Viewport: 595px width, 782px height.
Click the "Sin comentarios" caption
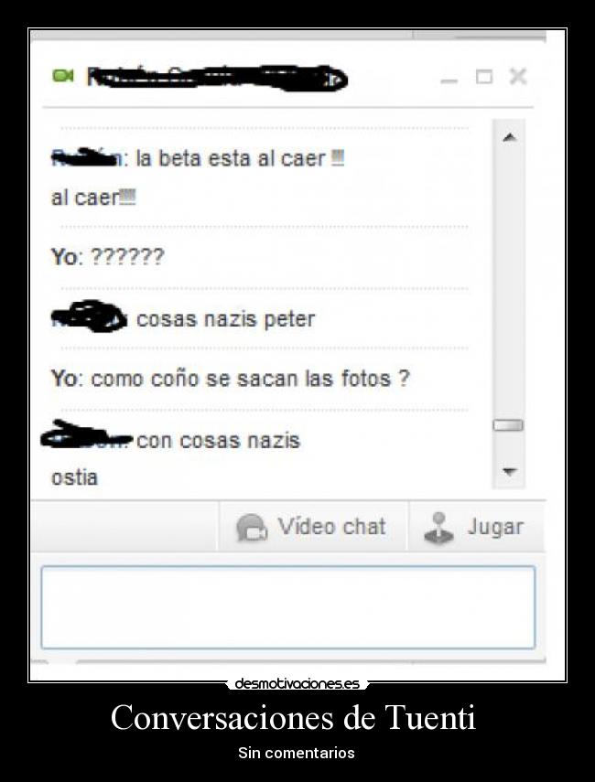296,753
